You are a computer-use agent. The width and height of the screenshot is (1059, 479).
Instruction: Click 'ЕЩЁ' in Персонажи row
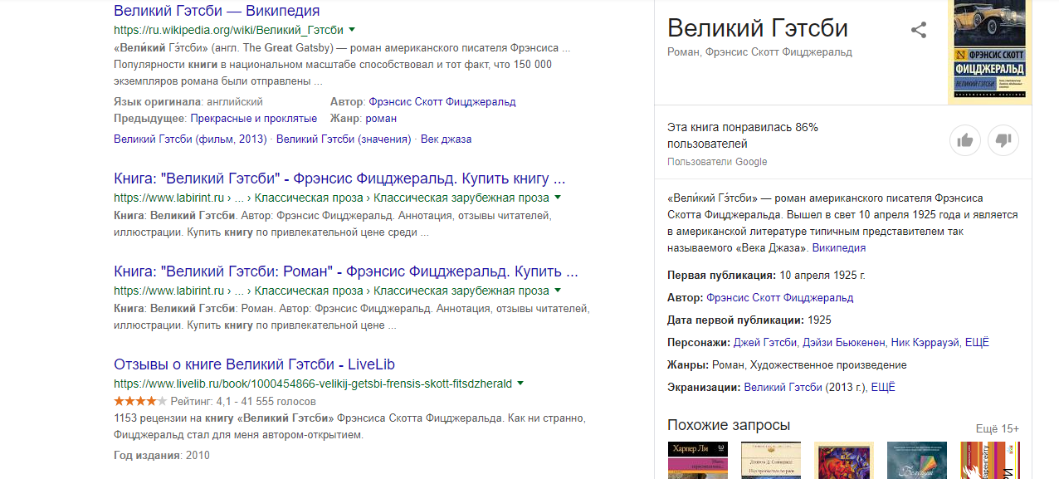978,342
